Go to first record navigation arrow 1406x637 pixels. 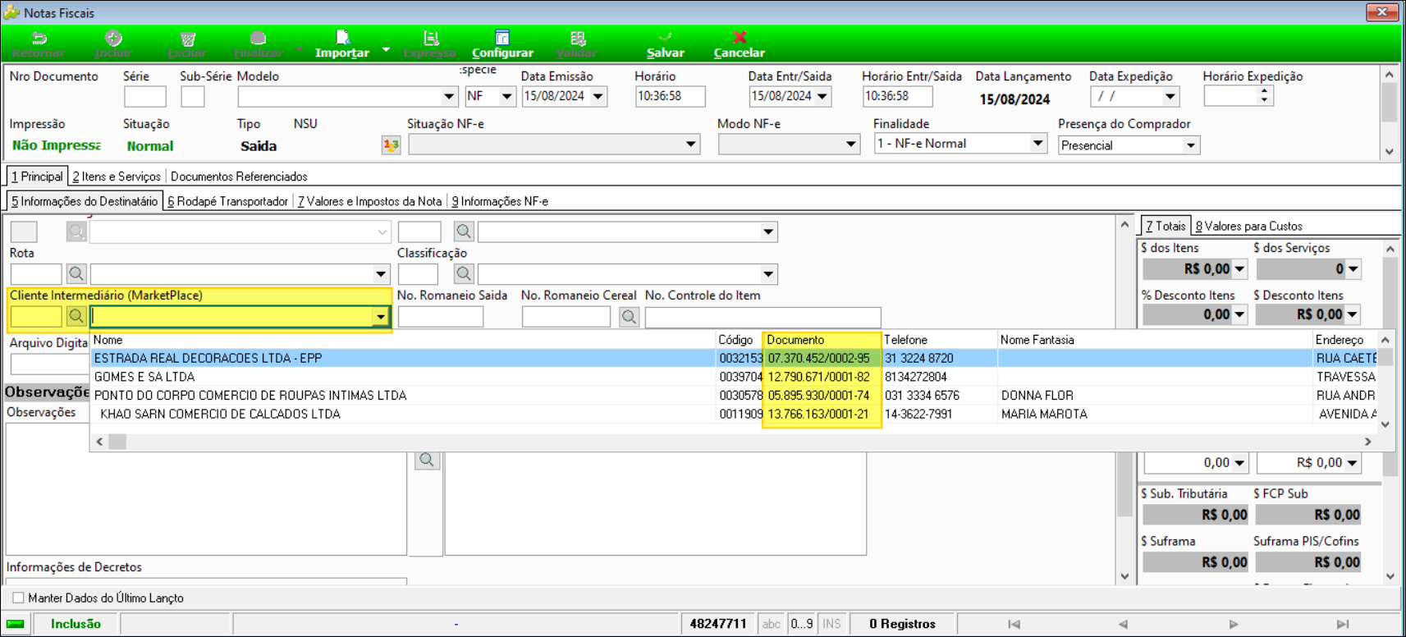coord(1014,624)
